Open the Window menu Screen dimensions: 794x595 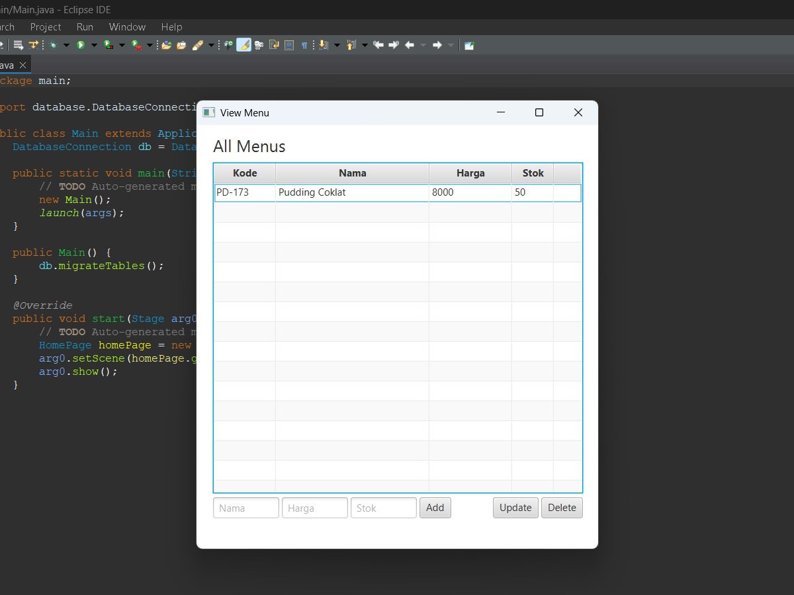[x=127, y=27]
